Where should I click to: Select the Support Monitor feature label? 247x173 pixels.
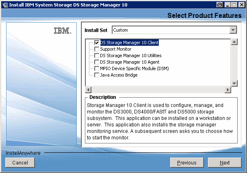(115, 49)
